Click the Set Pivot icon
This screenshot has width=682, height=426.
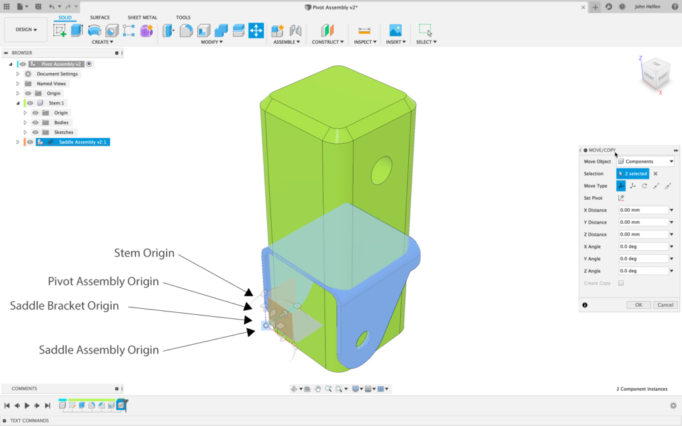(x=621, y=198)
